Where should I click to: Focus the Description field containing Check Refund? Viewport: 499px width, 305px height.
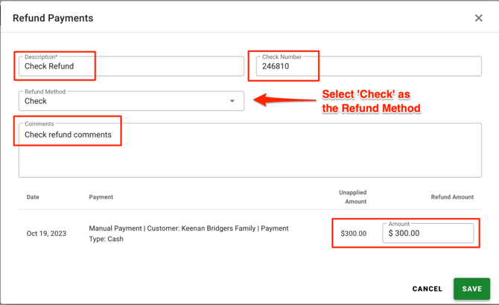(x=131, y=66)
